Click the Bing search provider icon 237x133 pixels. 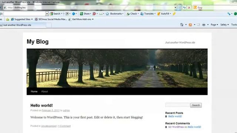click(195, 7)
